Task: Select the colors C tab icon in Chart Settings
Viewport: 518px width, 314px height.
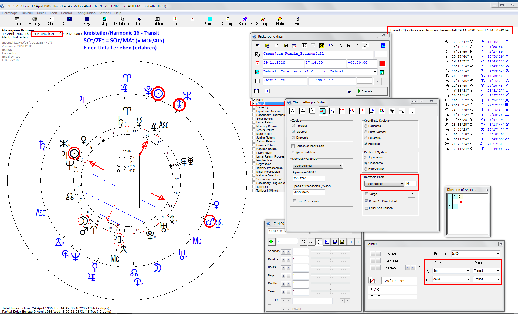Action: point(382,111)
